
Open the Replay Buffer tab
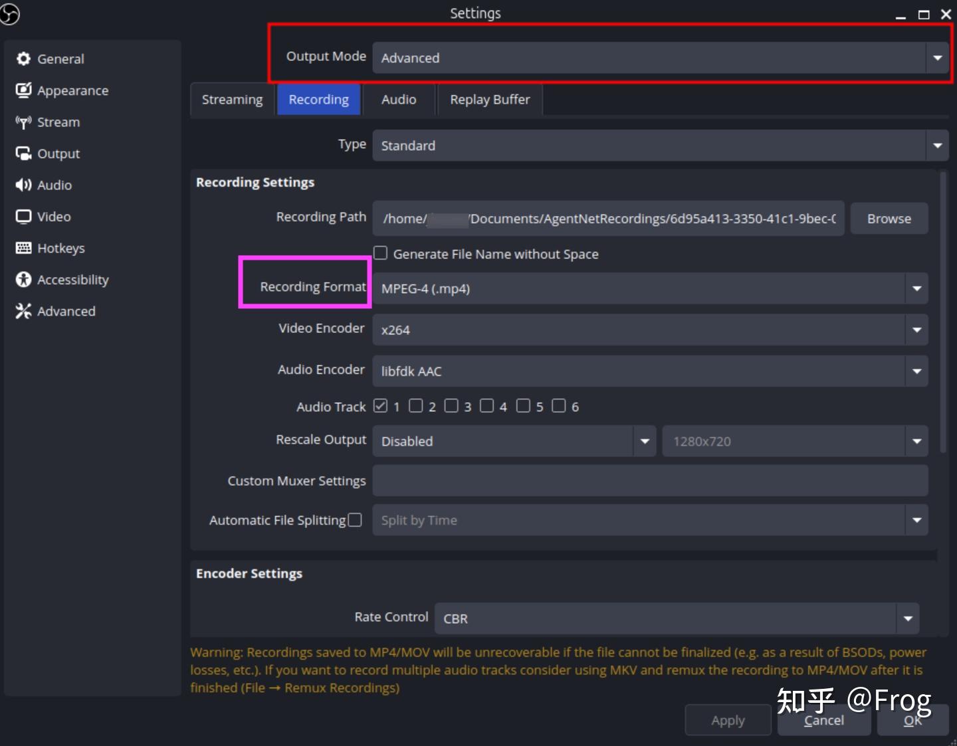pyautogui.click(x=490, y=100)
